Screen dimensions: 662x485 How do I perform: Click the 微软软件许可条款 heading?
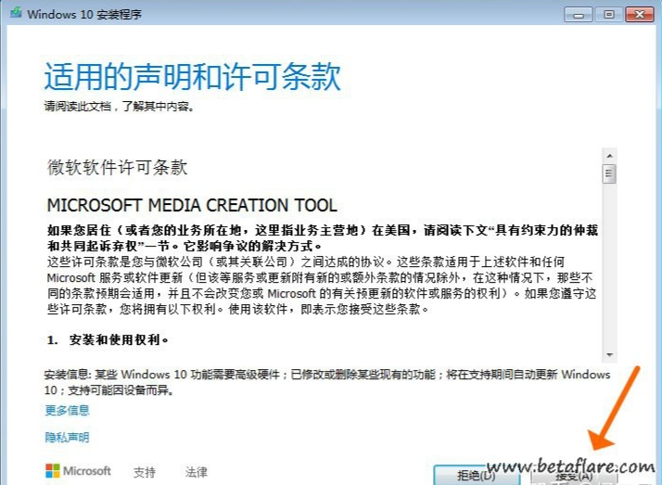[x=117, y=167]
